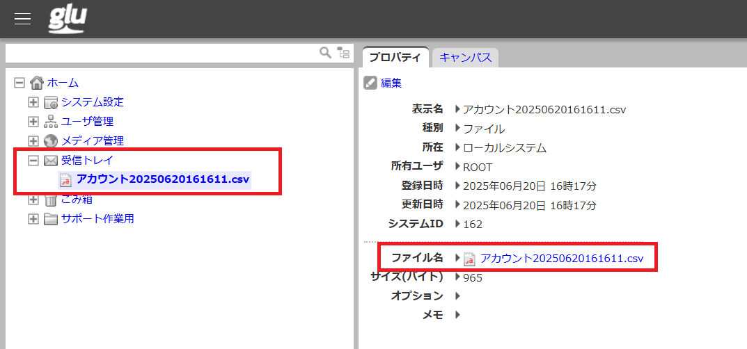Viewport: 747px width, 349px height.
Task: Click the 編集 pencil icon
Action: [x=370, y=83]
